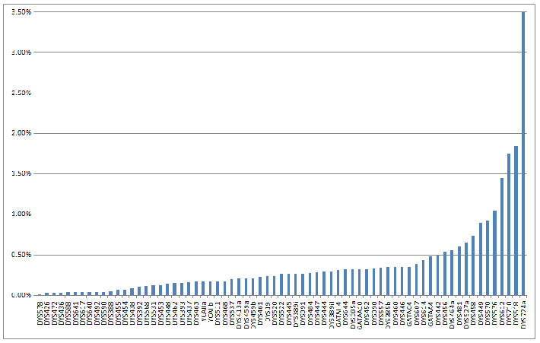Click the DYS570 bar
Screen dimensions: 540x343
coord(488,258)
